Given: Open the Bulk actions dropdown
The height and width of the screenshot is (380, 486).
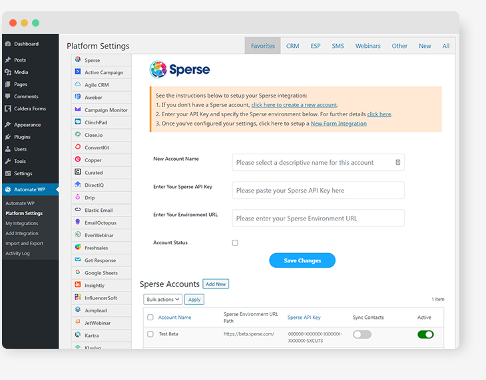Looking at the screenshot, I should click(162, 300).
